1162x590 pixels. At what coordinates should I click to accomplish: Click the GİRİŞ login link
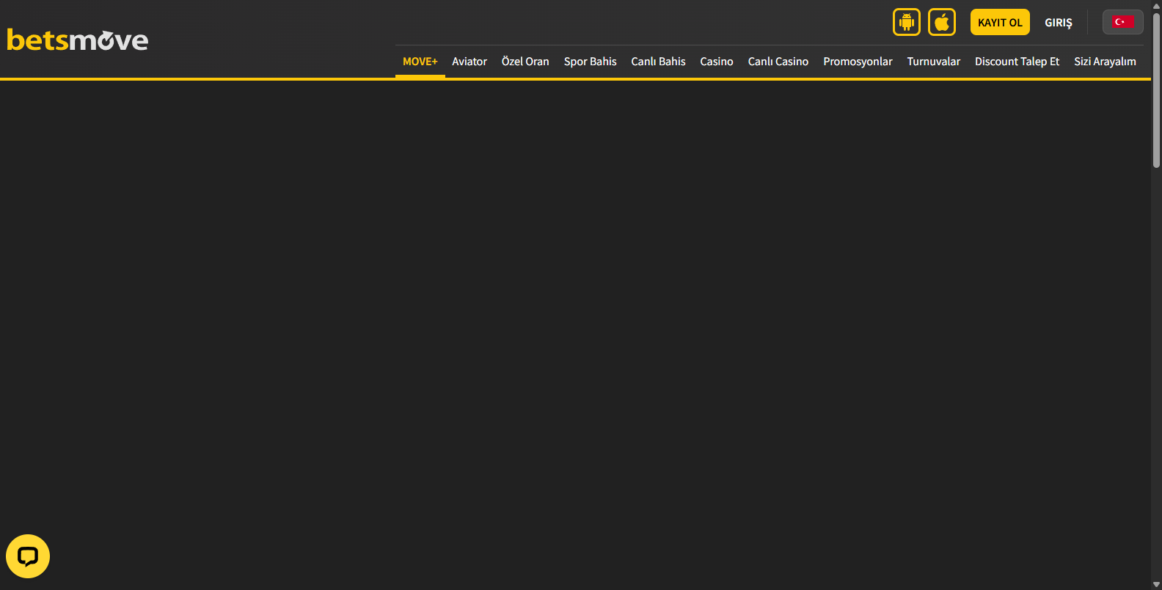[x=1058, y=23]
